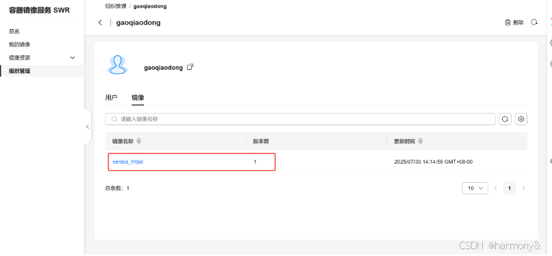This screenshot has width=552, height=256.
Task: Sort by 镜像名称 column
Action: 138,141
